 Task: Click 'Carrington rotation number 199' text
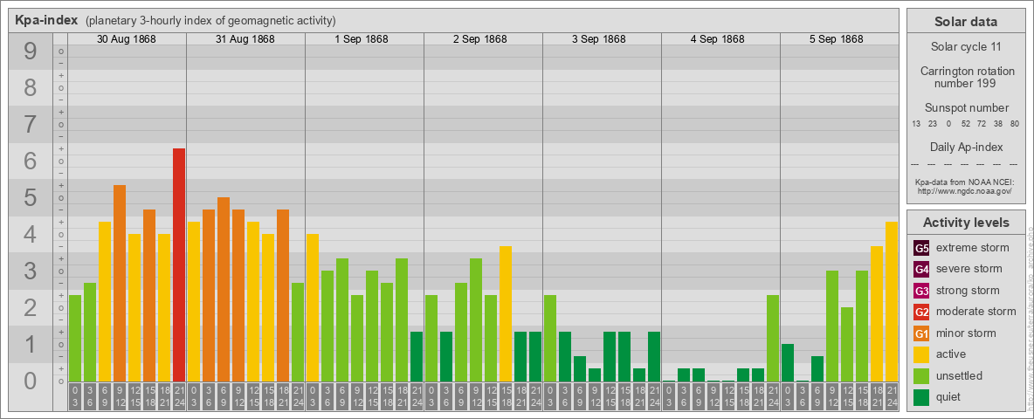tap(966, 77)
